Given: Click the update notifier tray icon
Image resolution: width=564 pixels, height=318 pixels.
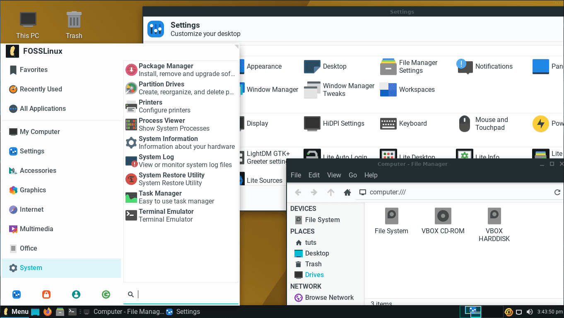Looking at the screenshot, I should (509, 312).
